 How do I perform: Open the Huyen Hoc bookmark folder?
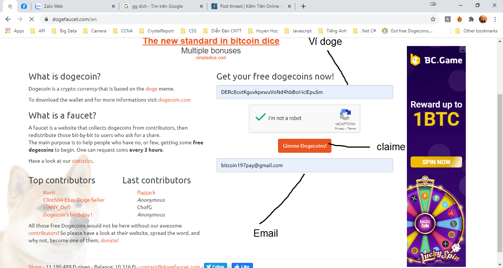263,31
